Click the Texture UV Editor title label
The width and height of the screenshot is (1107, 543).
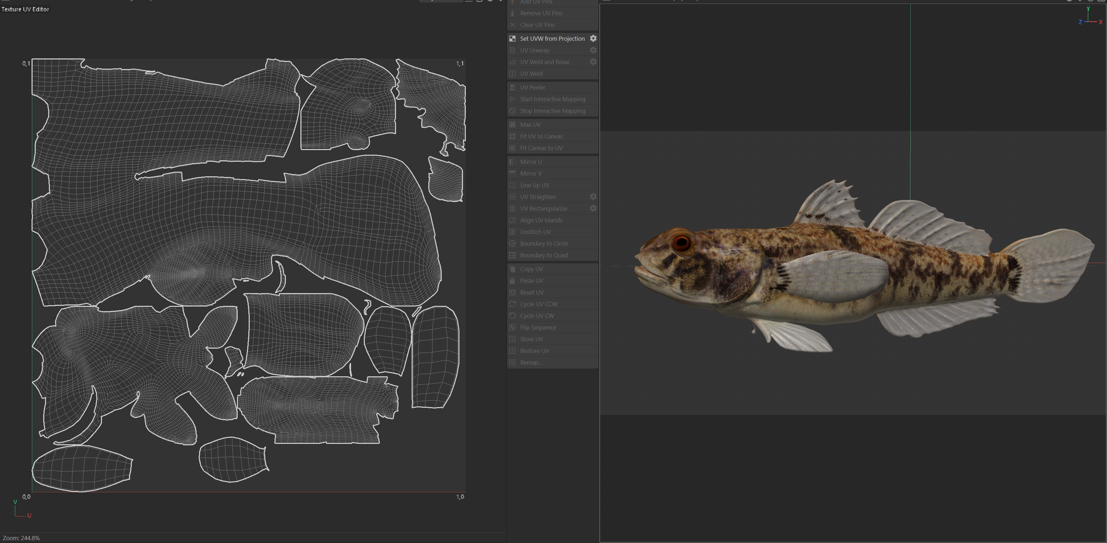coord(26,9)
